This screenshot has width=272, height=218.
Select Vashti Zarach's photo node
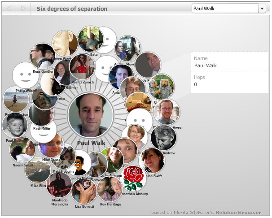click(82, 67)
